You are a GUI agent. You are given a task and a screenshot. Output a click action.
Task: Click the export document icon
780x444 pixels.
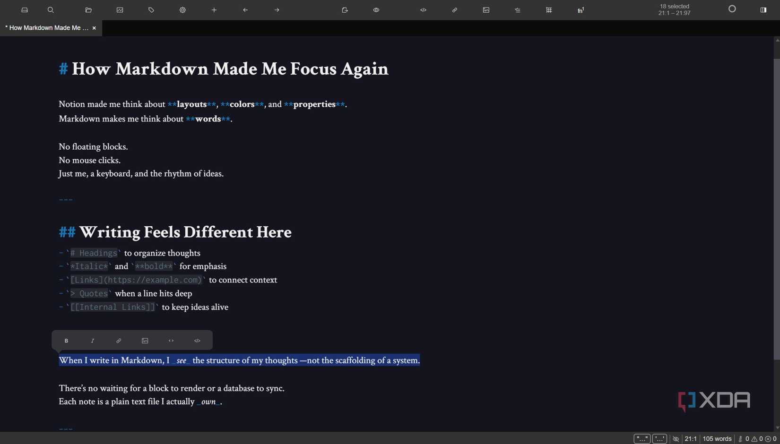345,10
